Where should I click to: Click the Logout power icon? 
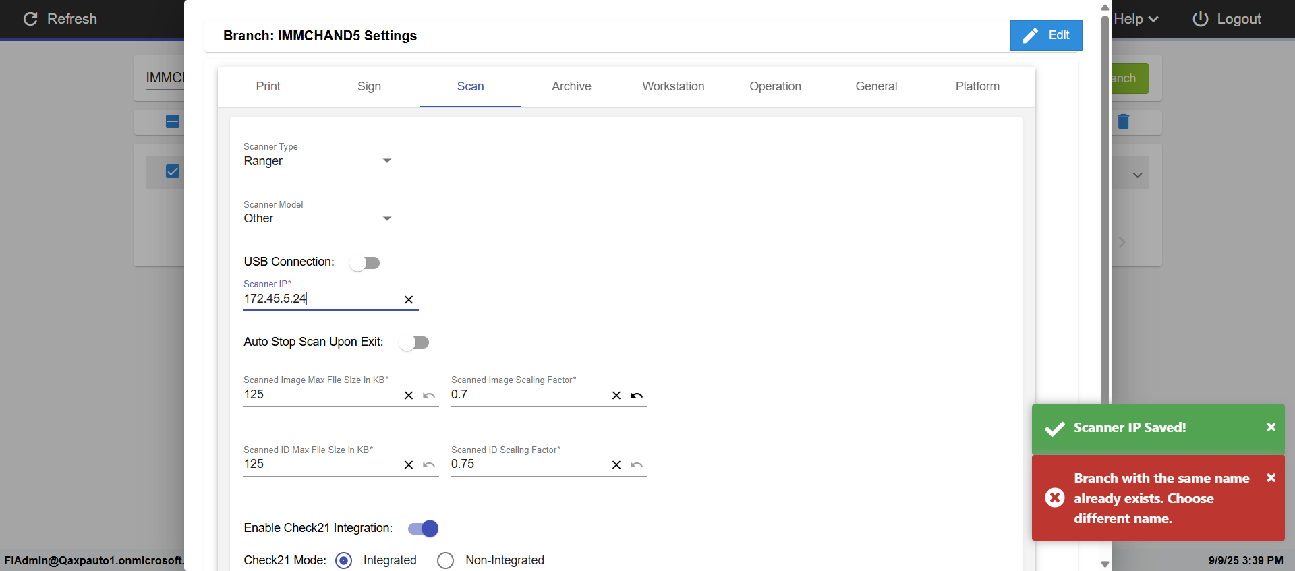tap(1201, 19)
